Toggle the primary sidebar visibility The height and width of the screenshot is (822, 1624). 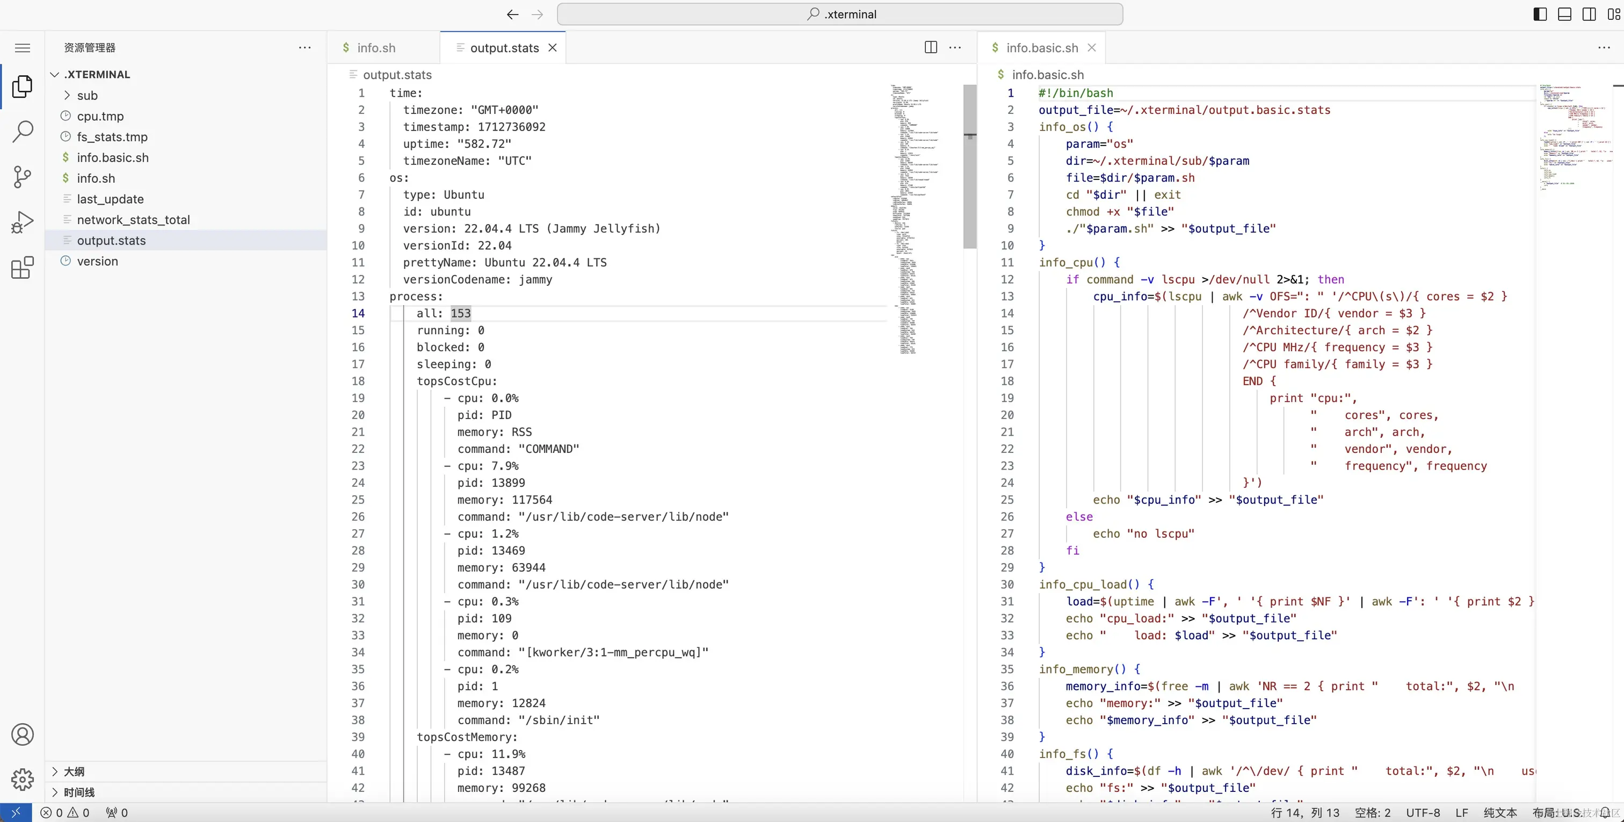pos(1540,13)
